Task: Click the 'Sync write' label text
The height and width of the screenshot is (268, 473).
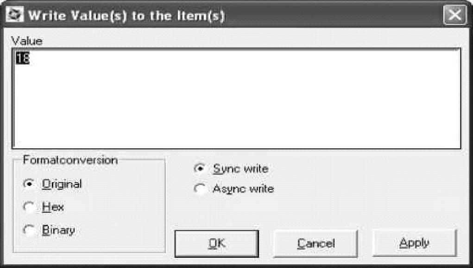Action: point(240,168)
